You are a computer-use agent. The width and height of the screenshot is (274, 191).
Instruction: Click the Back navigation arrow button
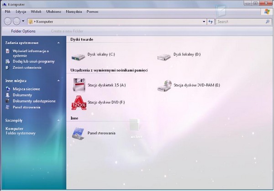coord(8,21)
